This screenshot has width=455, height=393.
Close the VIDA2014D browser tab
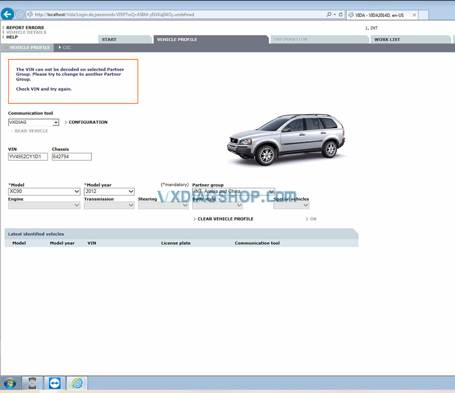(414, 15)
